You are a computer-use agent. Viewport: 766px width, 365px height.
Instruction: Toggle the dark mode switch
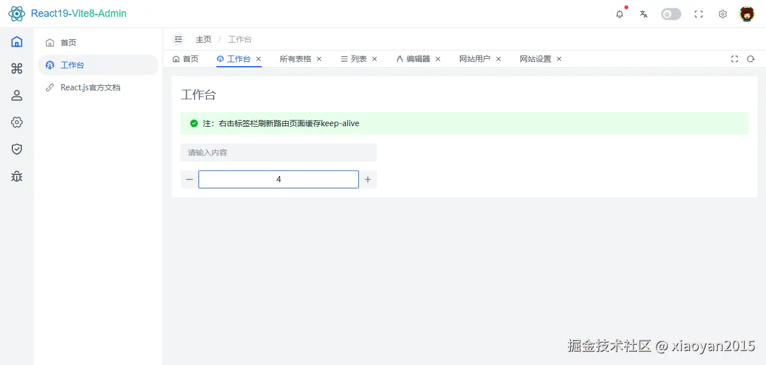671,14
